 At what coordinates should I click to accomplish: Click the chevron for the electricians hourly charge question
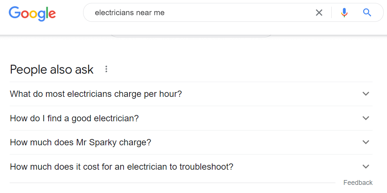coord(366,94)
